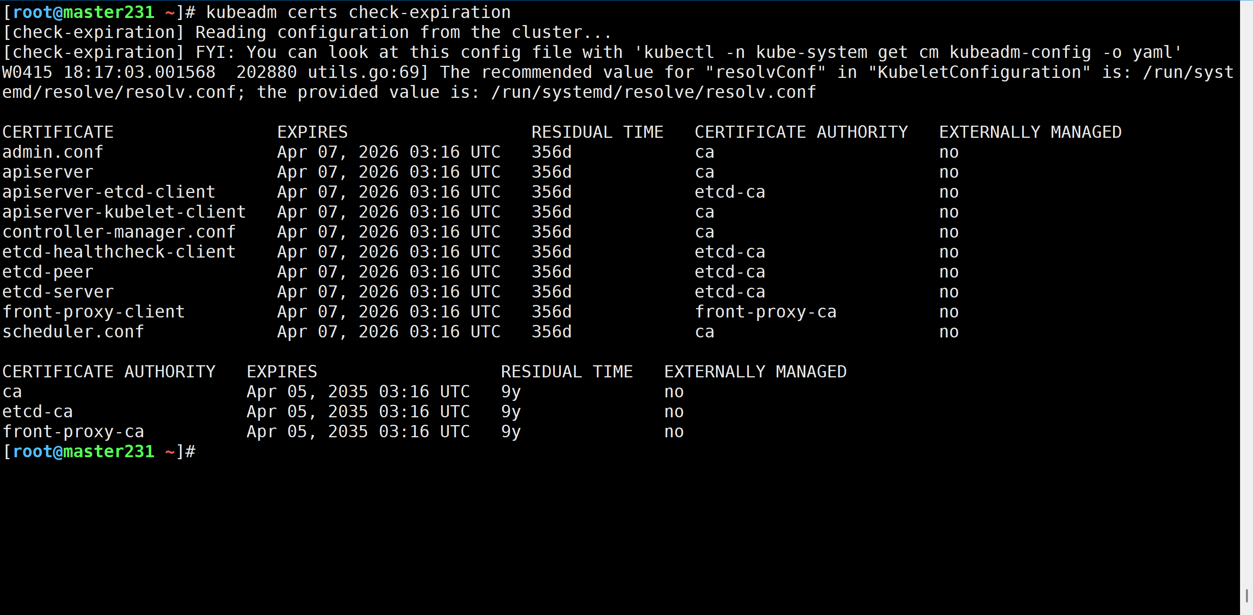Click the front-proxy-ca authority value for front-proxy-client

pos(765,312)
